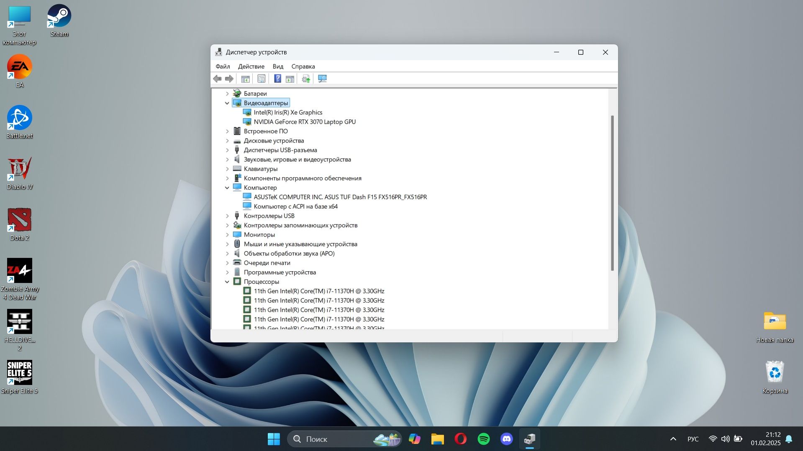The width and height of the screenshot is (803, 451).
Task: Expand the Клавиатуры chevron
Action: (227, 169)
